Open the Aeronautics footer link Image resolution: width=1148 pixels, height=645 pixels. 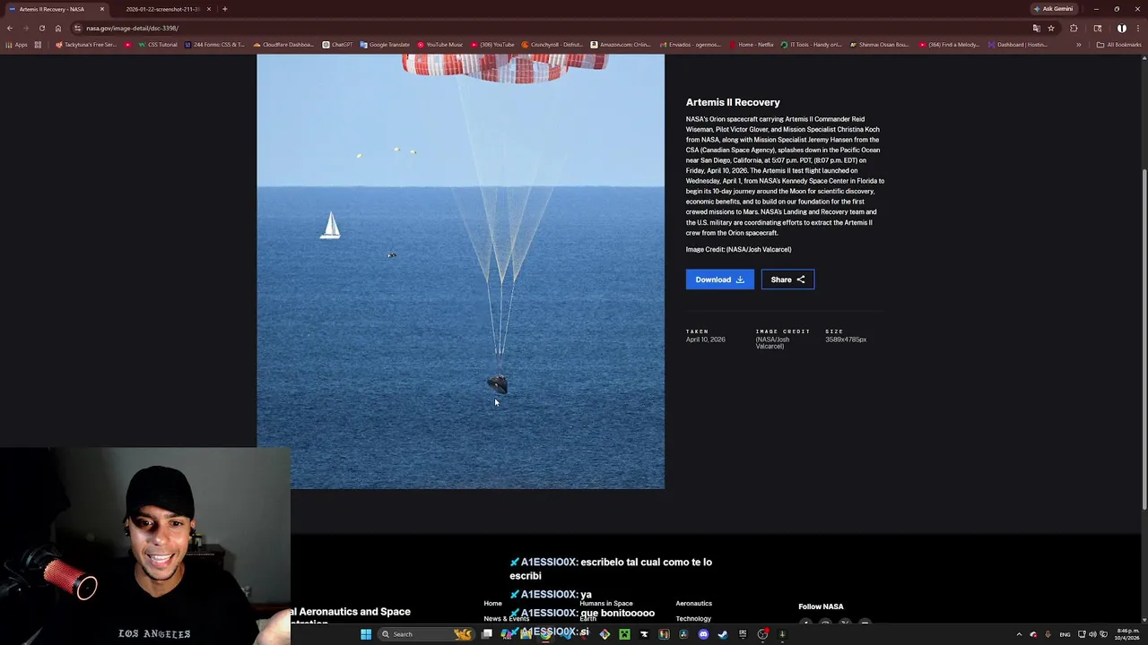693,604
